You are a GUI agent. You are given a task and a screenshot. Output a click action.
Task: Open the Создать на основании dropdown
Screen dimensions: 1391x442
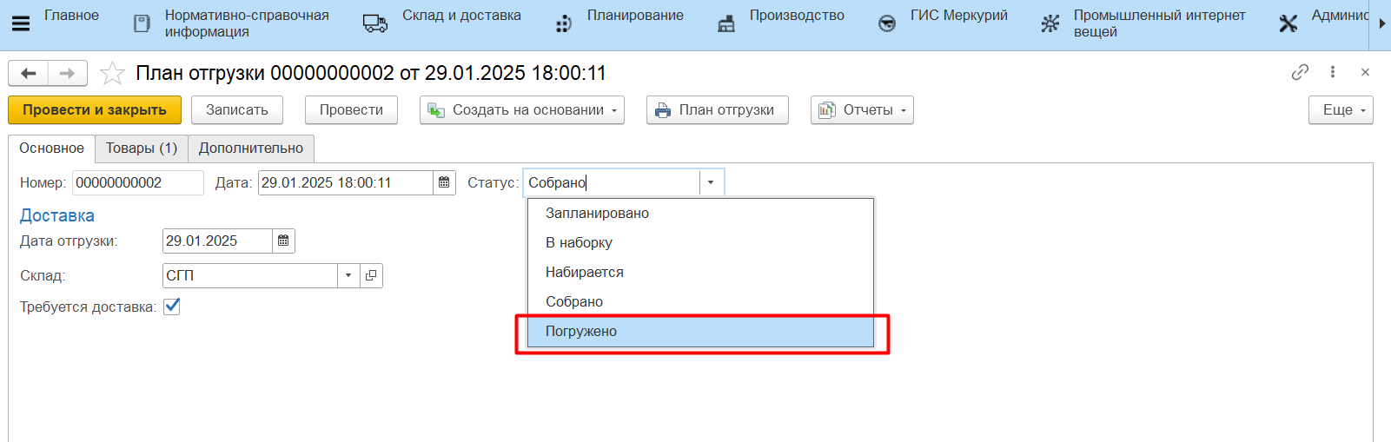[x=521, y=110]
